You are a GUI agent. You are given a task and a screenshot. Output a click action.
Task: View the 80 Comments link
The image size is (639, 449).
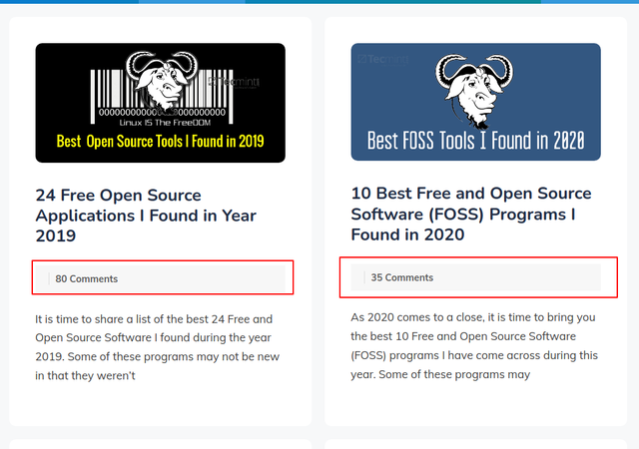[x=87, y=278]
